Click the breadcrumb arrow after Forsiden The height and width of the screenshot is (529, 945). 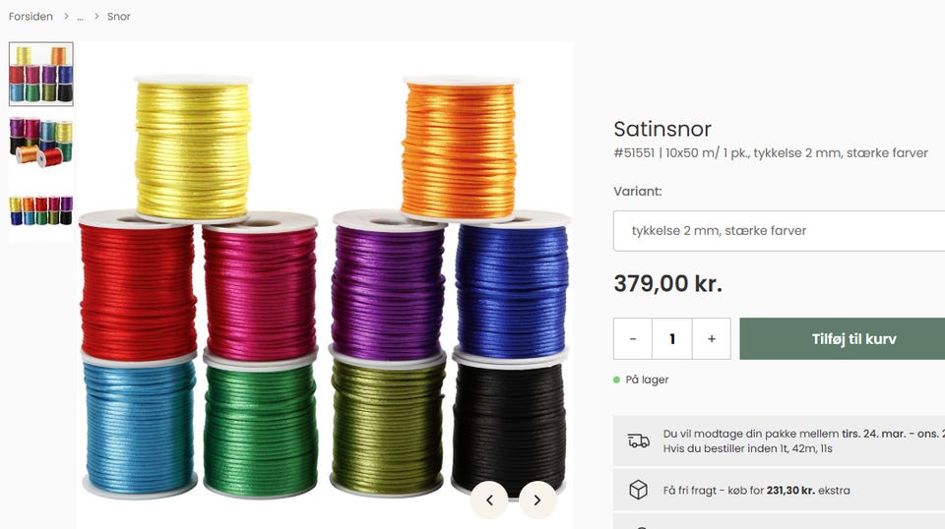point(66,17)
